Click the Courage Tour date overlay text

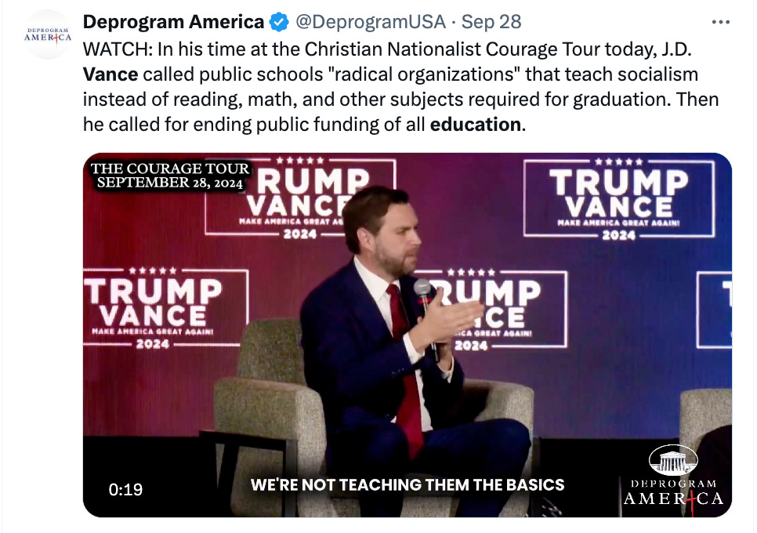[x=169, y=176]
